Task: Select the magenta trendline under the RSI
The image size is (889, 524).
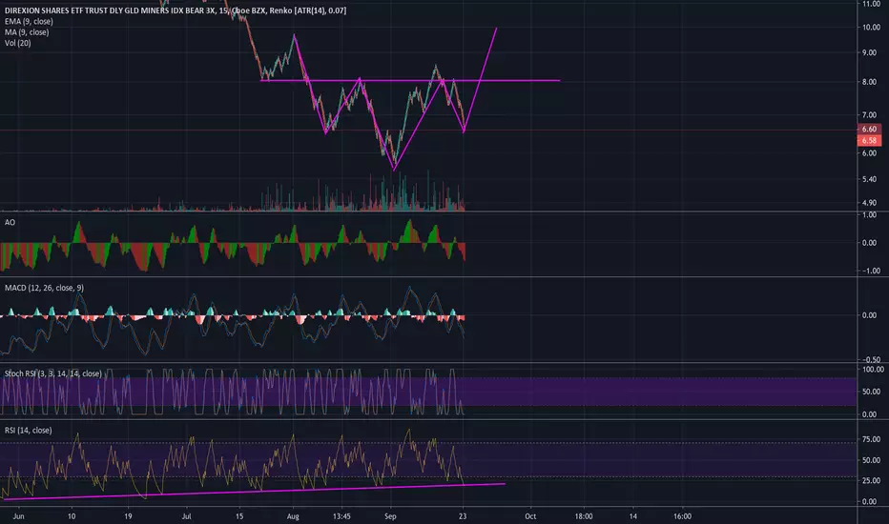Action: click(x=254, y=492)
